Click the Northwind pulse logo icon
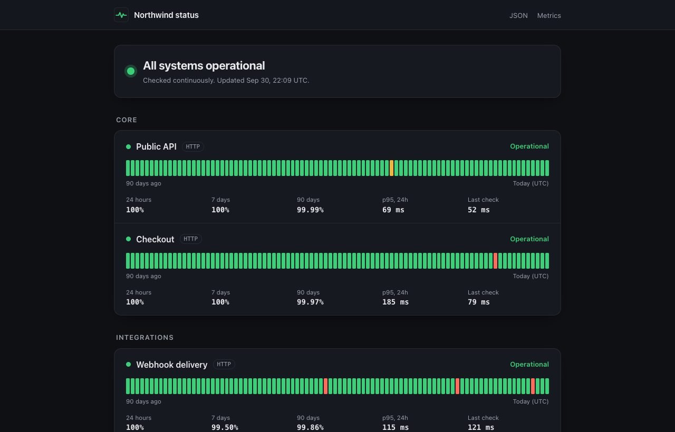This screenshot has height=432, width=675. coord(121,15)
